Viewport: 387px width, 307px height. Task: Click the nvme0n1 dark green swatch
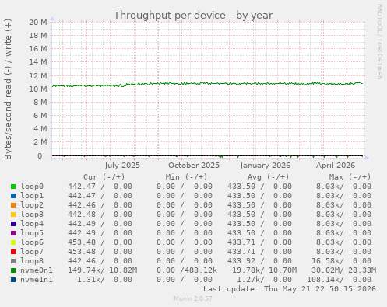point(13,270)
